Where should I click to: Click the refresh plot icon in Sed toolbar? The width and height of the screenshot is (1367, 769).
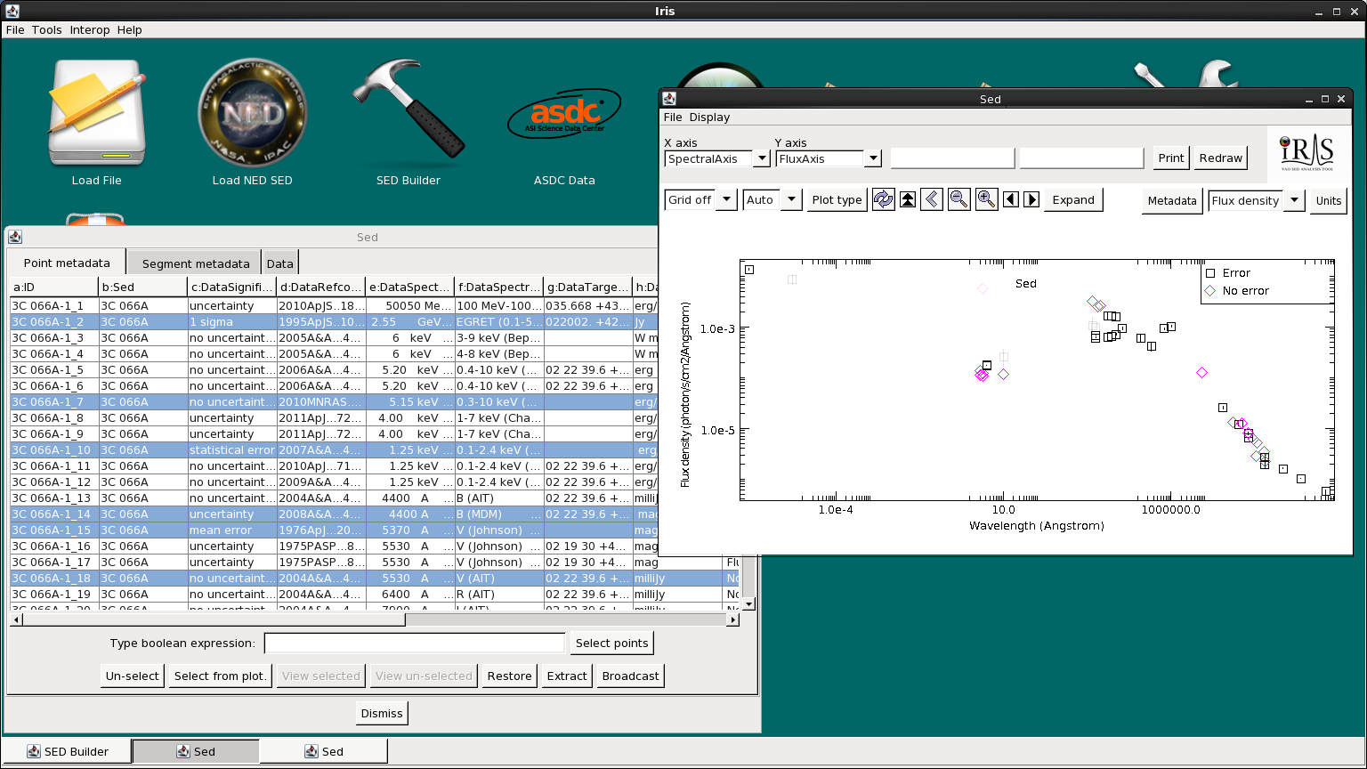point(883,199)
